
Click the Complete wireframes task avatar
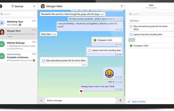2,56
